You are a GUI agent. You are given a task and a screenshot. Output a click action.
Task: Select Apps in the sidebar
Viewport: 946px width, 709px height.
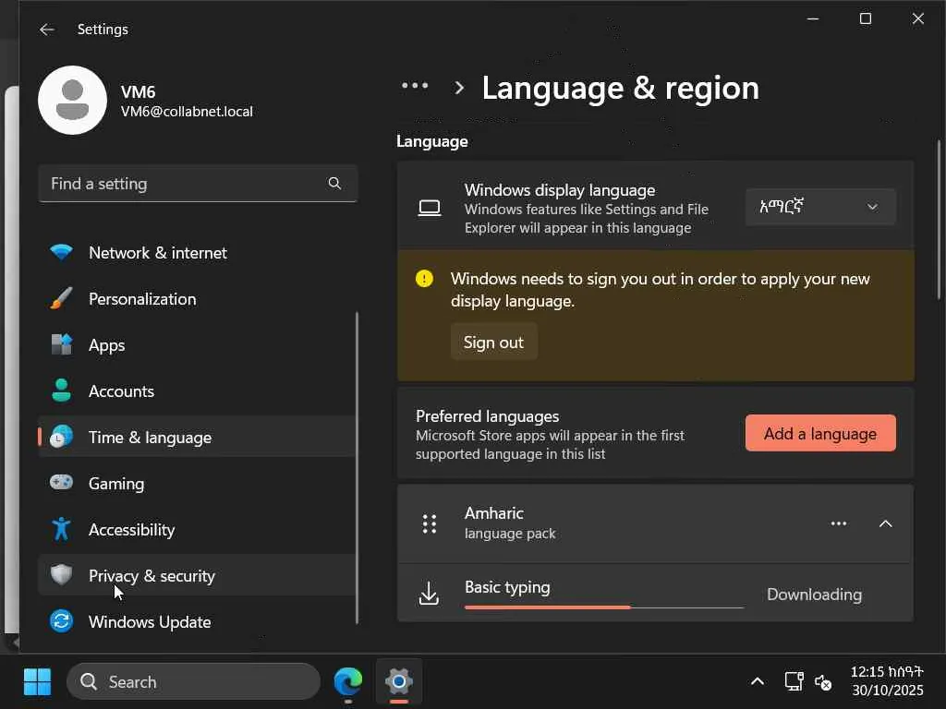tap(197, 345)
